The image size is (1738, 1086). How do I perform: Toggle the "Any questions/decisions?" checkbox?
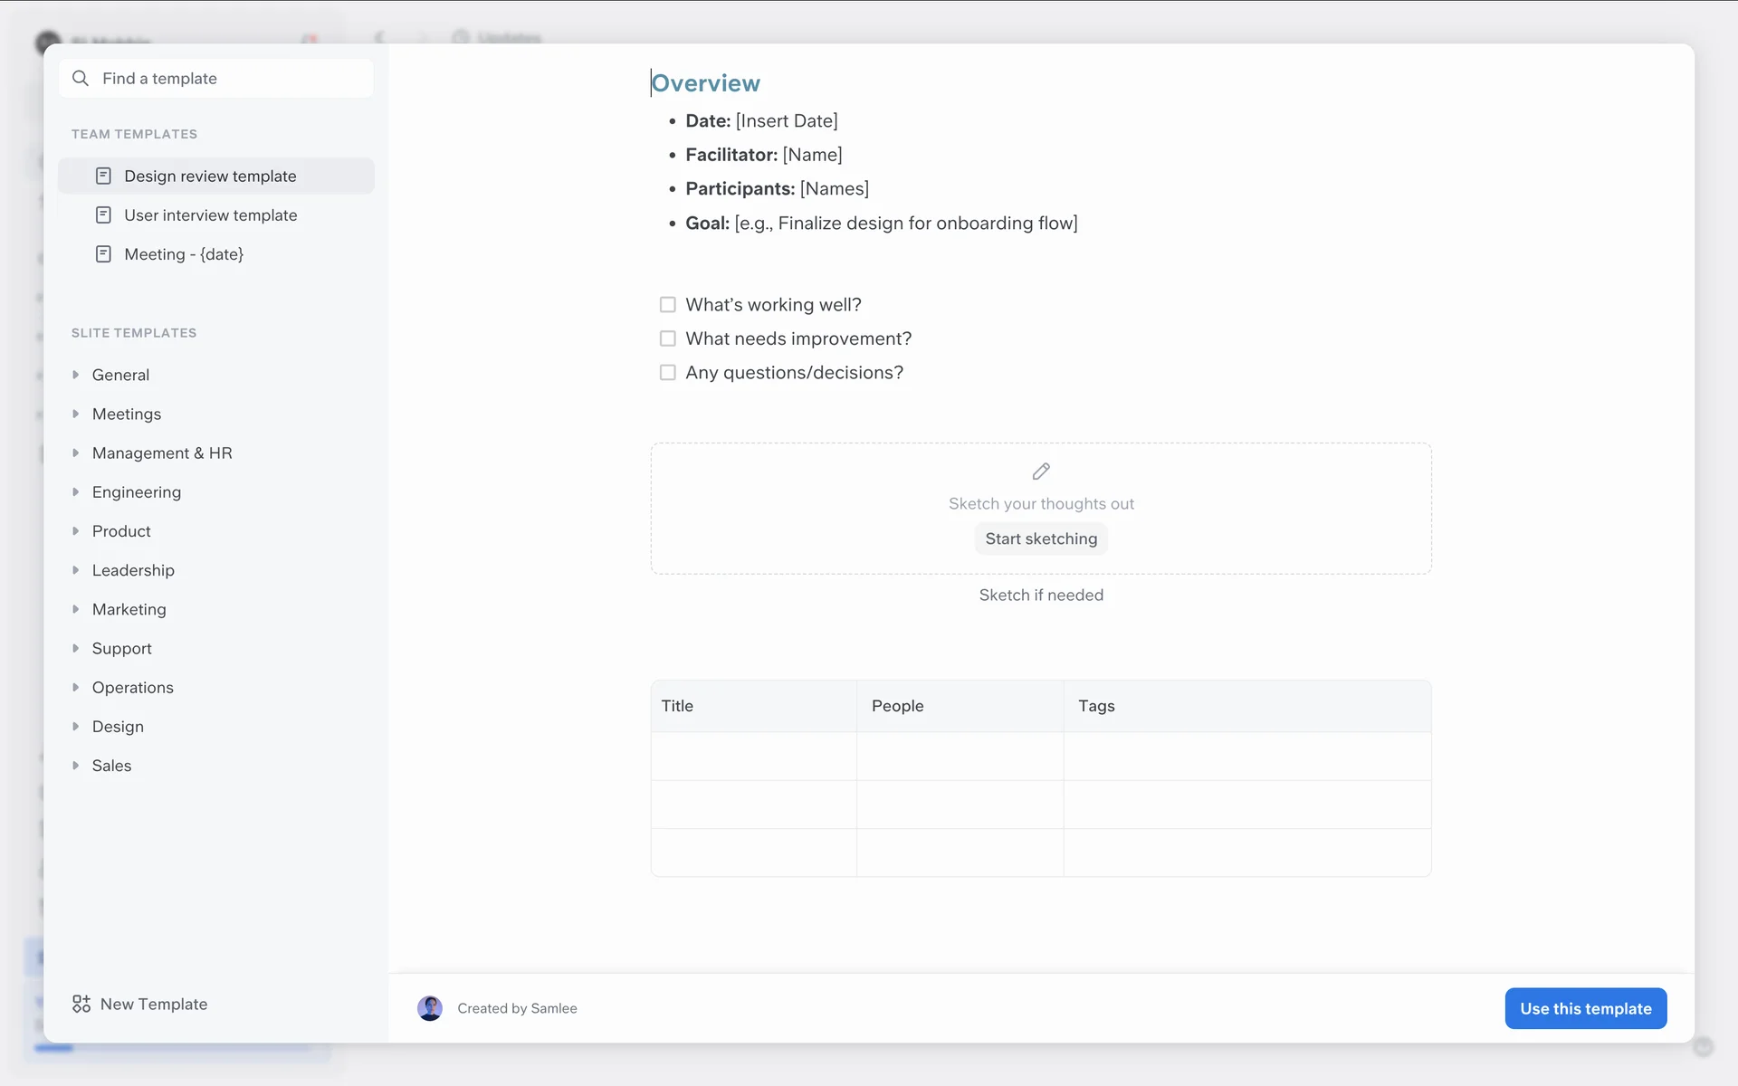(668, 373)
